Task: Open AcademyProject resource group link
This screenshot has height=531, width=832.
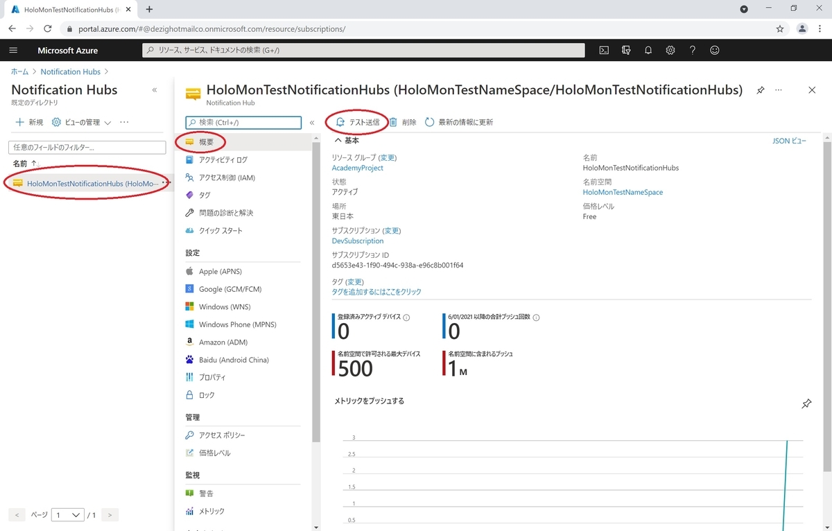Action: [x=357, y=168]
